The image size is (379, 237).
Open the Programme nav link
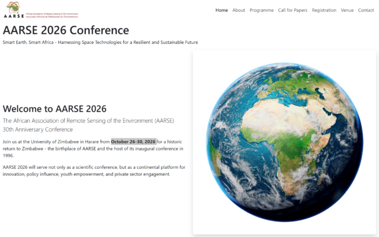click(261, 10)
